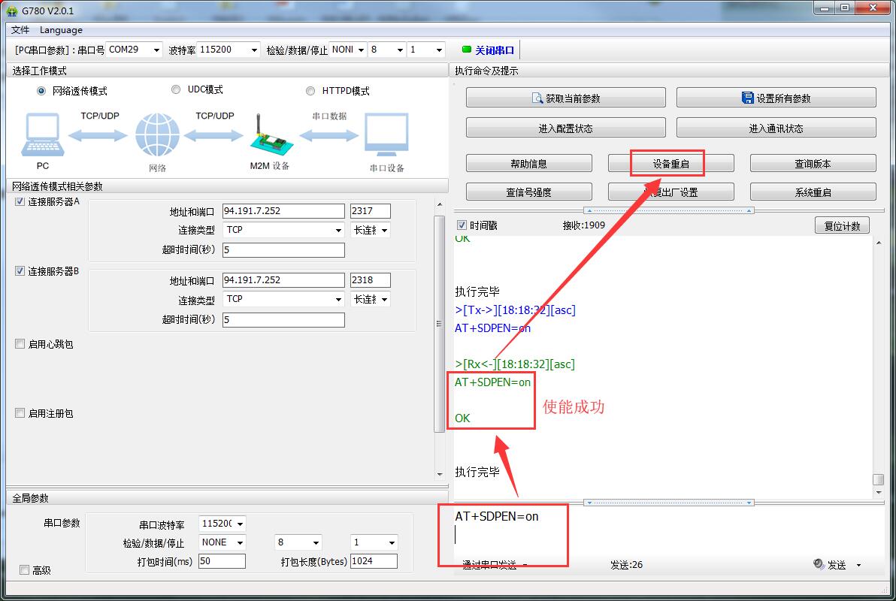The width and height of the screenshot is (896, 601).
Task: Open the 文件 menu
Action: point(20,30)
